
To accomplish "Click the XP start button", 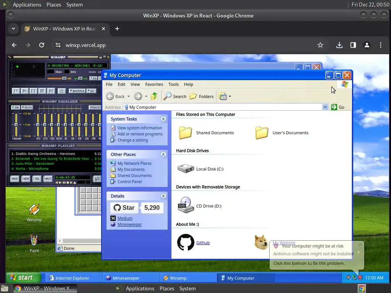I will click(x=23, y=278).
